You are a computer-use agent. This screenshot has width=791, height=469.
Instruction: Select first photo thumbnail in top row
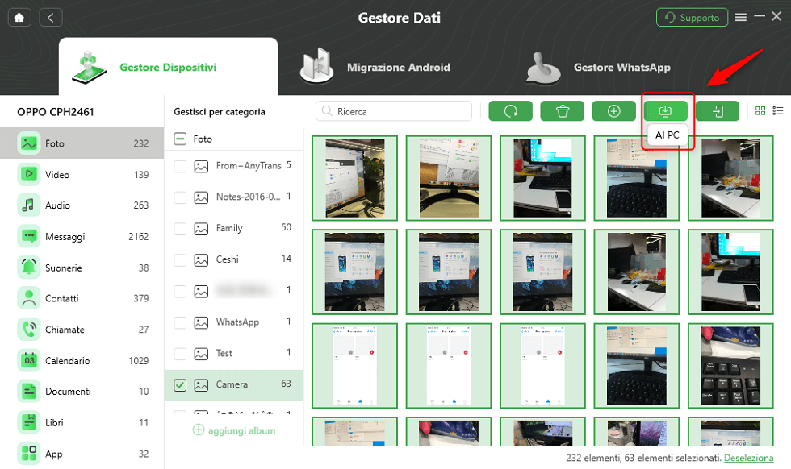[x=354, y=178]
